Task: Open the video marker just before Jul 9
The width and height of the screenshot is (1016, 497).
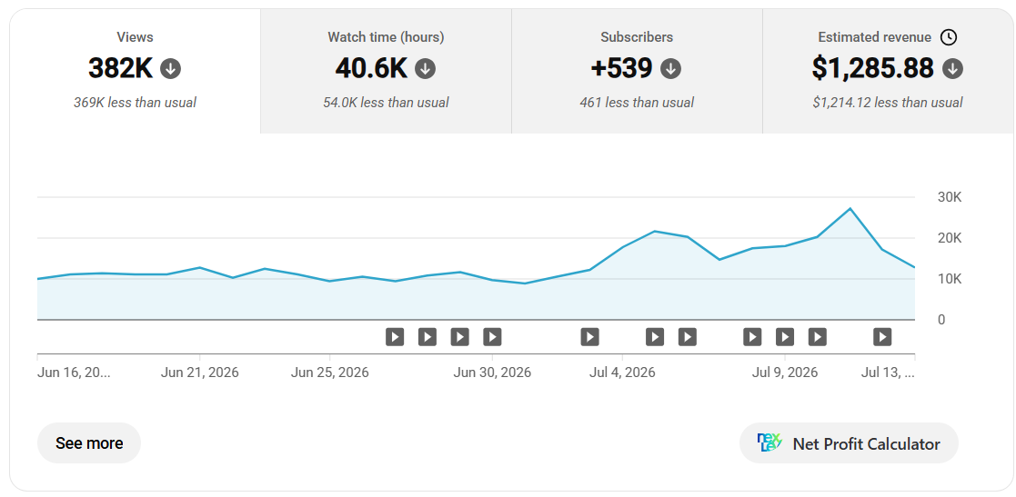Action: pyautogui.click(x=751, y=336)
